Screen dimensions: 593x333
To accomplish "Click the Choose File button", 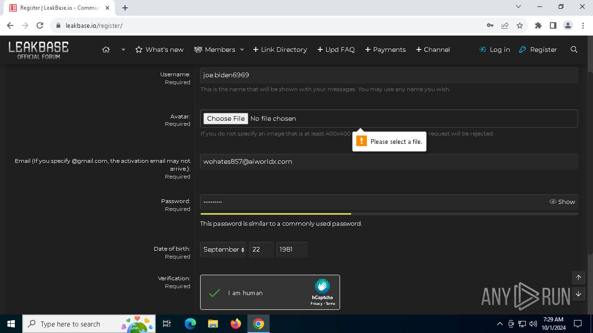I will click(x=226, y=118).
